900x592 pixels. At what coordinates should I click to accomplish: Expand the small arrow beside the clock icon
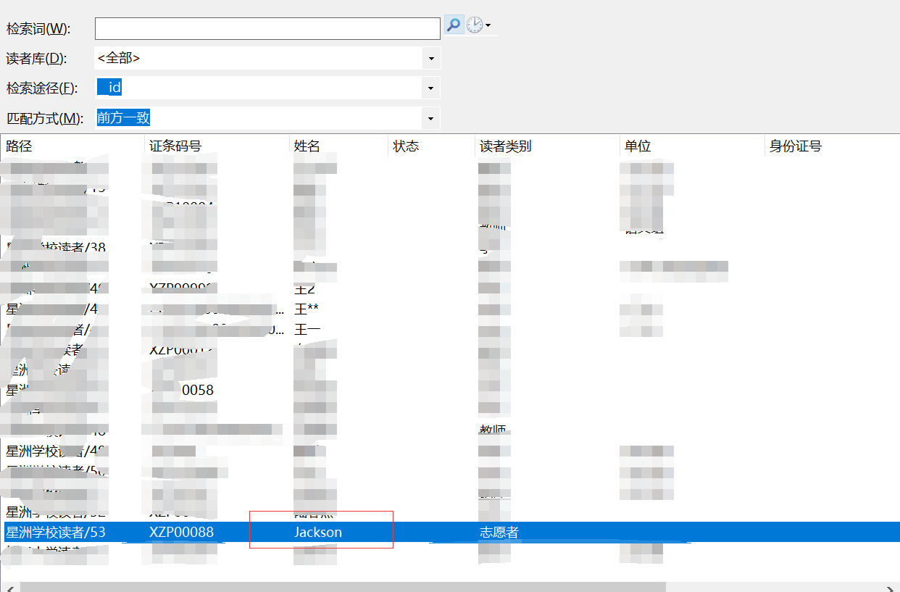488,25
